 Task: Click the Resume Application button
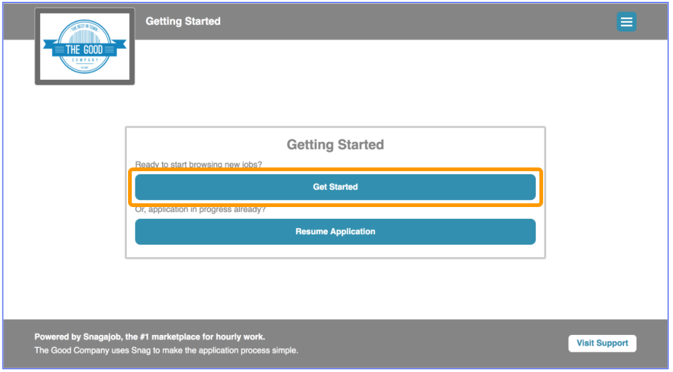tap(335, 232)
